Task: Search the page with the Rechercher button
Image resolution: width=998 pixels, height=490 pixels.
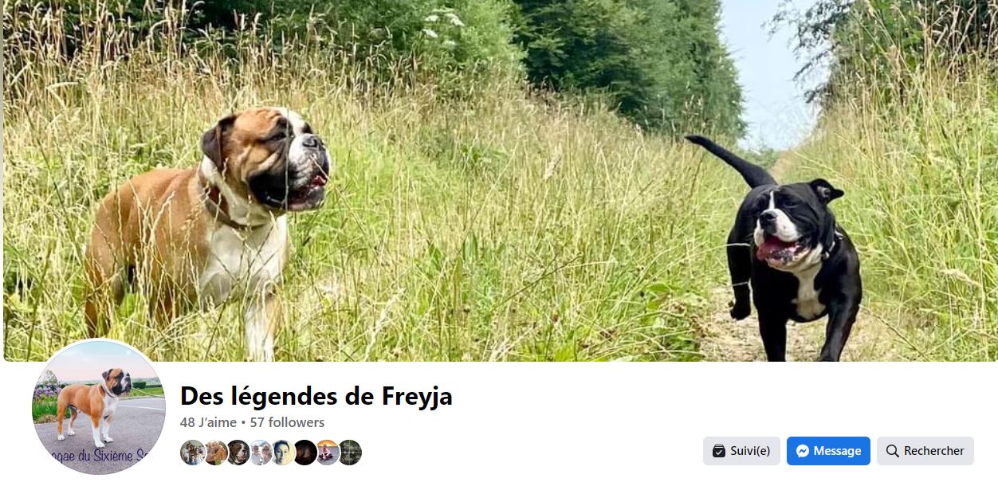Action: pyautogui.click(x=925, y=451)
